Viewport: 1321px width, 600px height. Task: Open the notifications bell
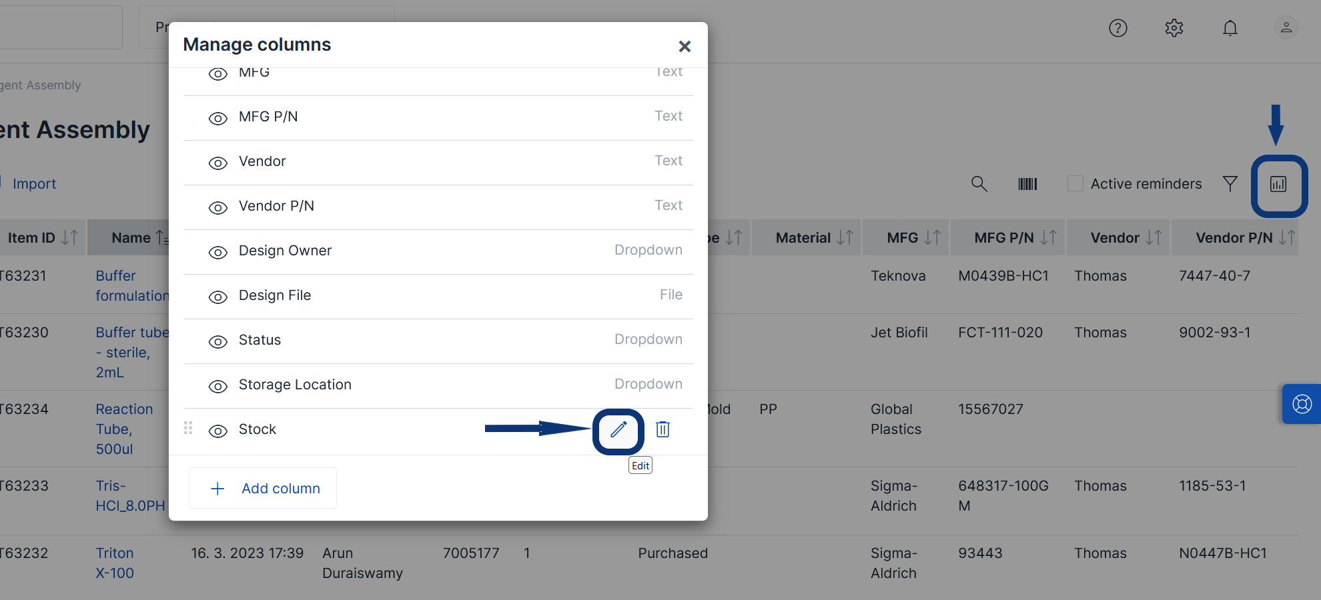coord(1230,28)
